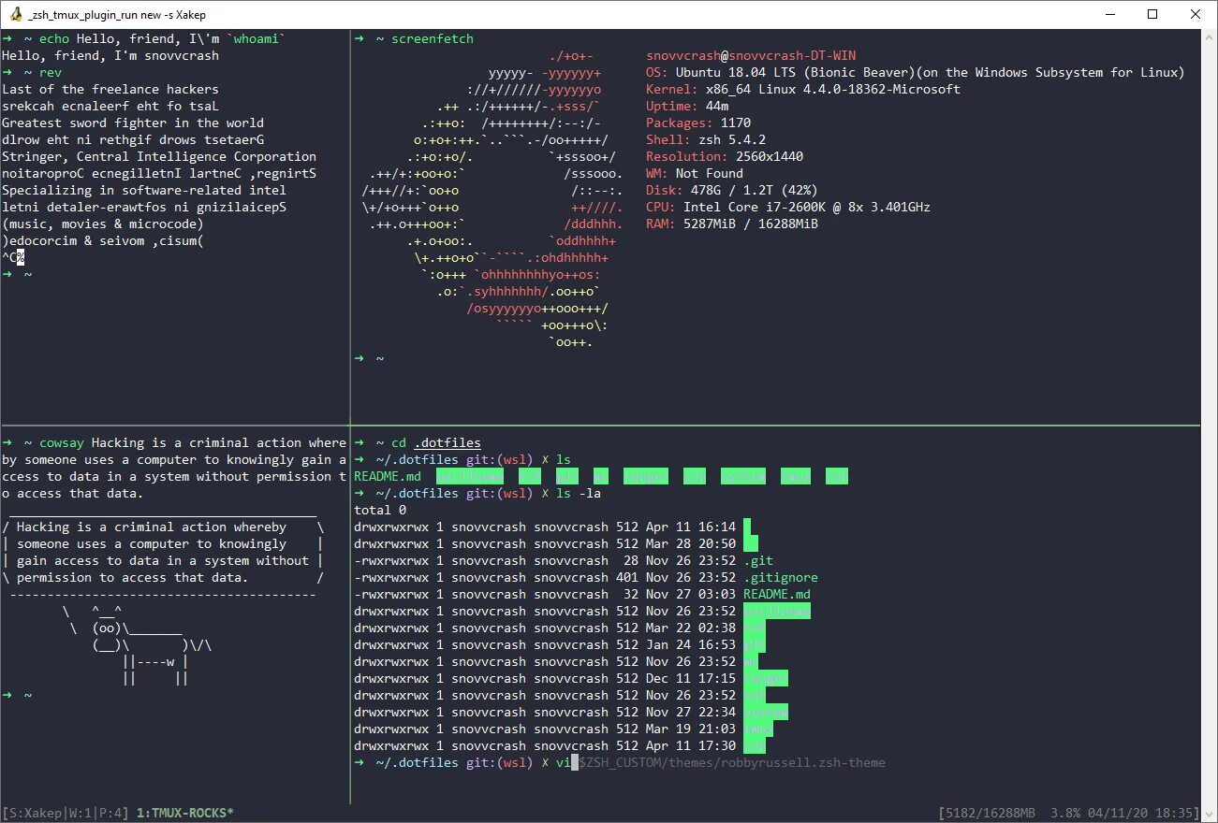Click the [5182/16288MB memory readout in status bar
The height and width of the screenshot is (823, 1218).
tap(987, 813)
